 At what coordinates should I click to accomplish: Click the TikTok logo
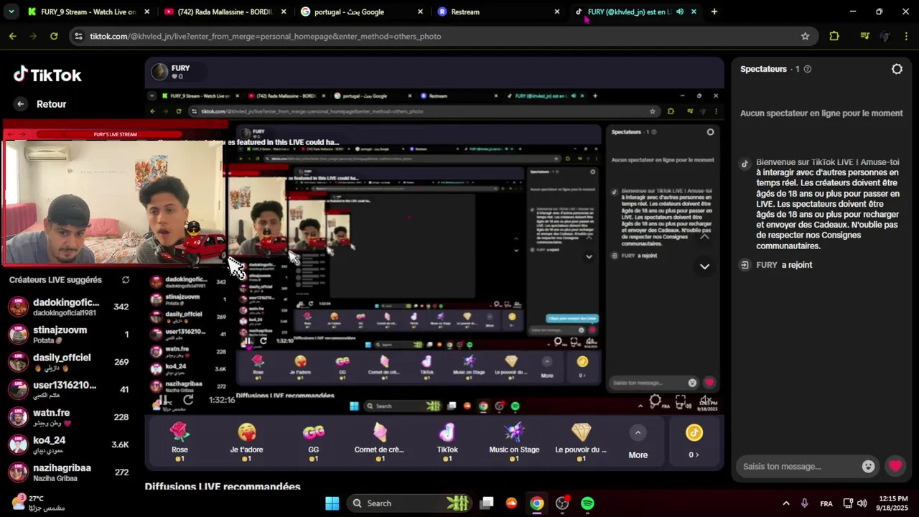(47, 75)
